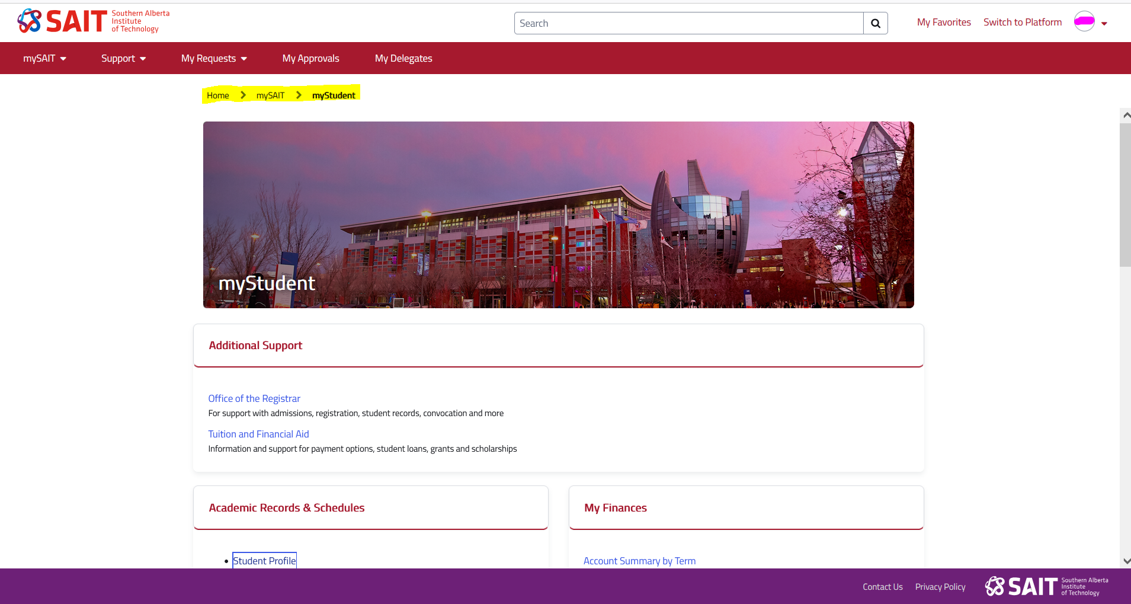Expand the caret beside the user avatar
Viewport: 1131px width, 604px height.
click(1104, 24)
